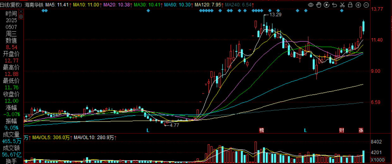Image resolution: width=392 pixels, height=164 pixels.
Task: Select the MAVOL10: 280.9万 label
Action: tap(94, 138)
